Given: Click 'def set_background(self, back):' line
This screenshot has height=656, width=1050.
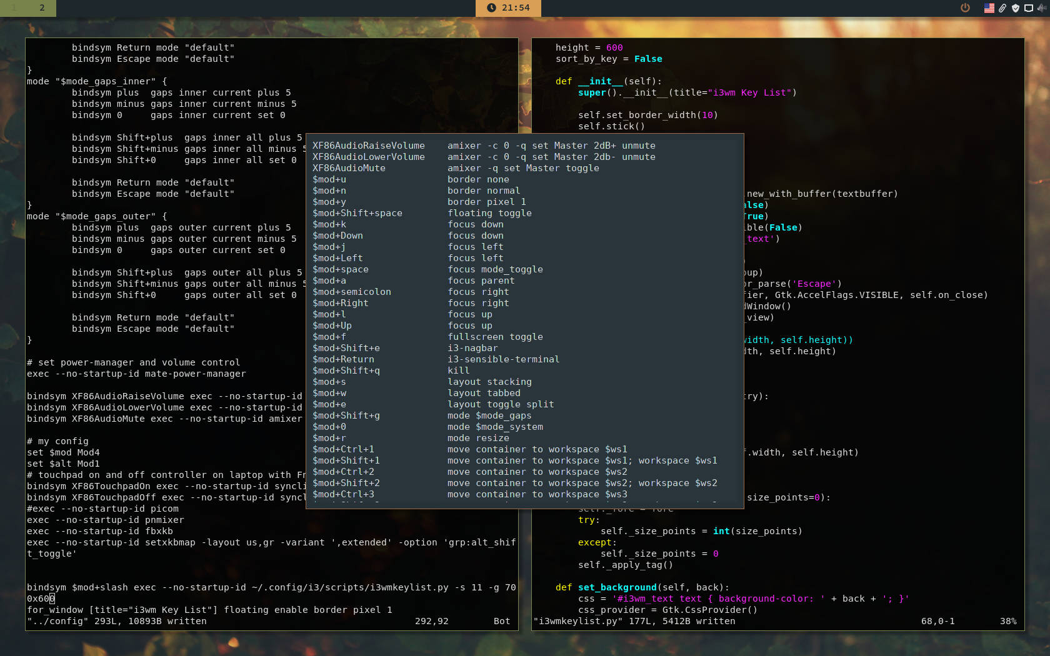Looking at the screenshot, I should [642, 587].
